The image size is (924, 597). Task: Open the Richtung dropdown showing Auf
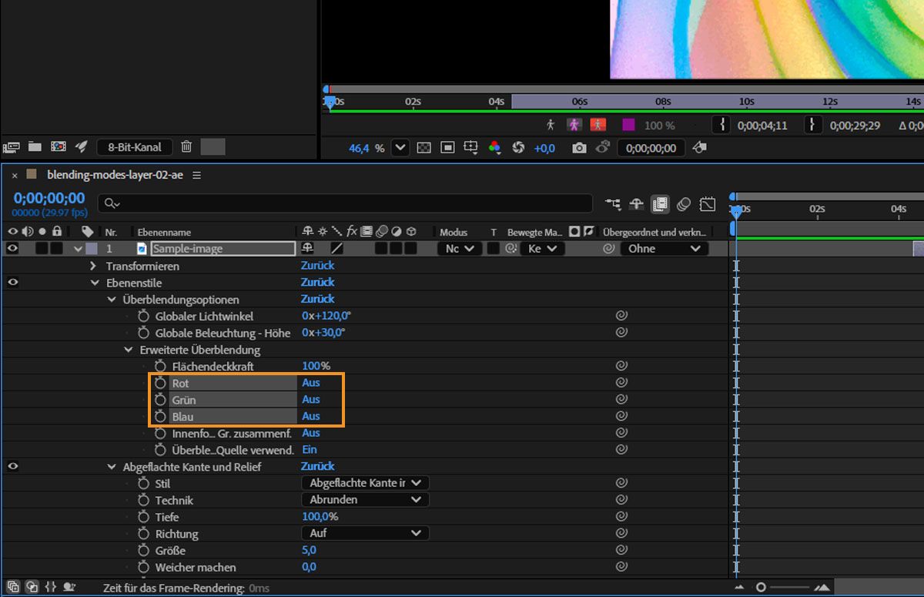(x=365, y=533)
